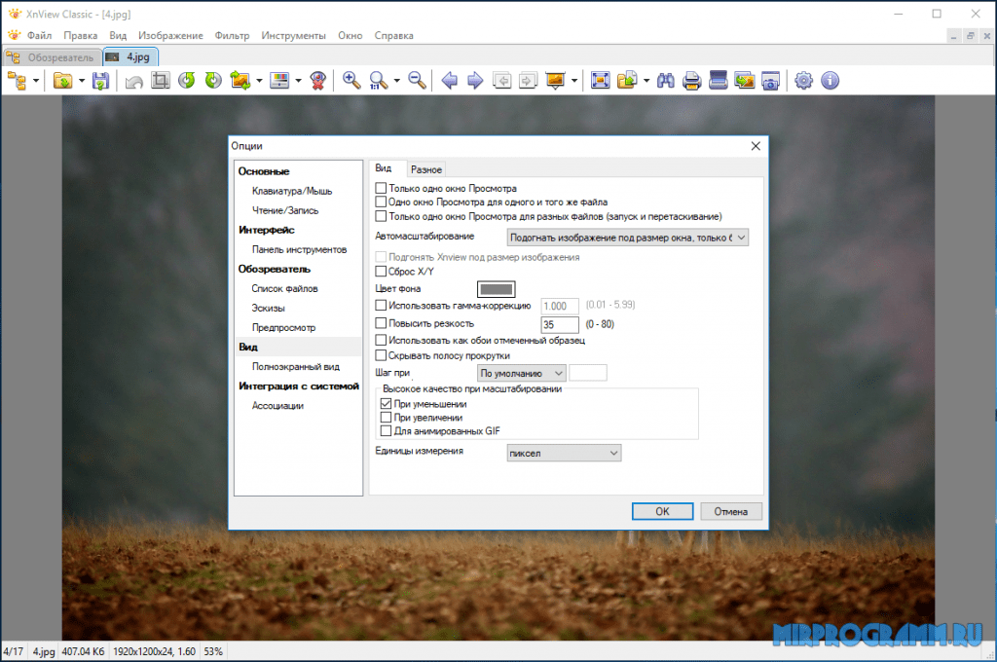Open the Файл menu
Screen dimensions: 997x662
click(39, 36)
